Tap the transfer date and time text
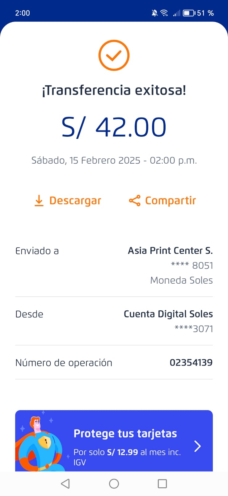228x496 pixels. pyautogui.click(x=114, y=160)
